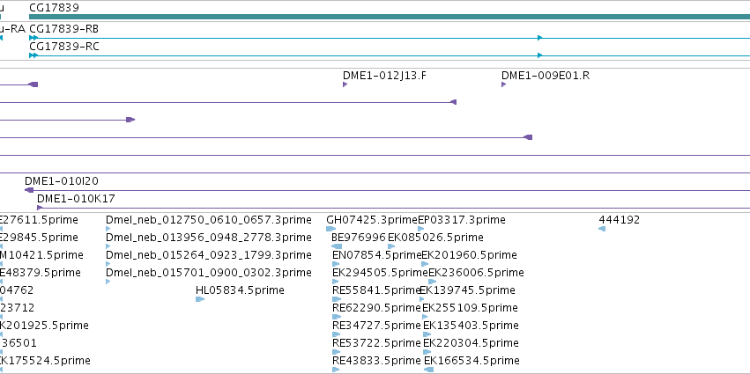Select the RE34727.5prime label
The image size is (750, 374).
376,326
